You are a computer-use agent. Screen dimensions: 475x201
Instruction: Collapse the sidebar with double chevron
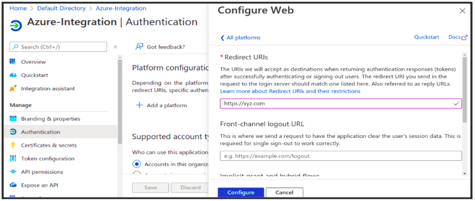[115, 47]
